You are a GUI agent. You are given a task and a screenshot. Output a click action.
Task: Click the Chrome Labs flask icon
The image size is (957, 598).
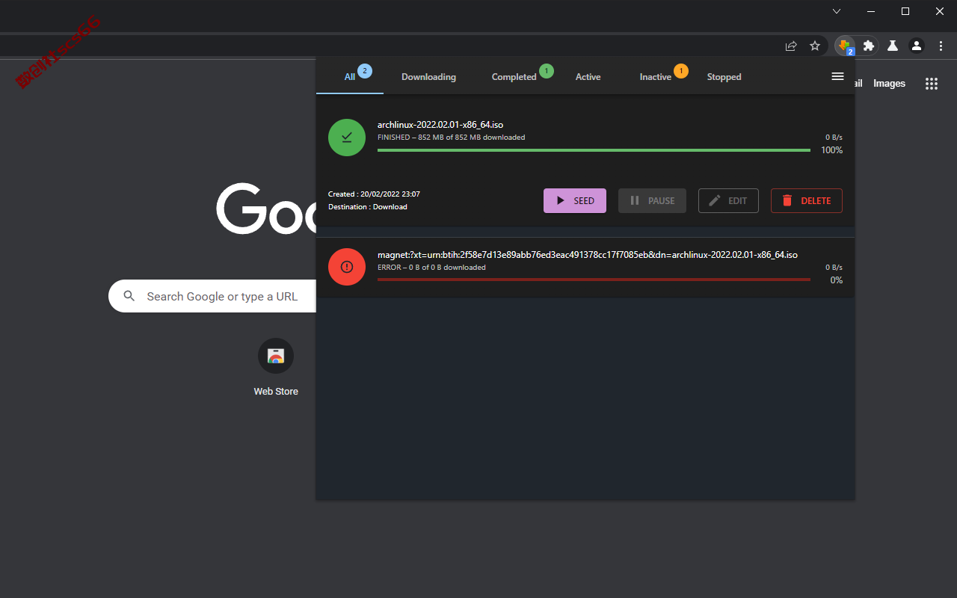tap(892, 46)
